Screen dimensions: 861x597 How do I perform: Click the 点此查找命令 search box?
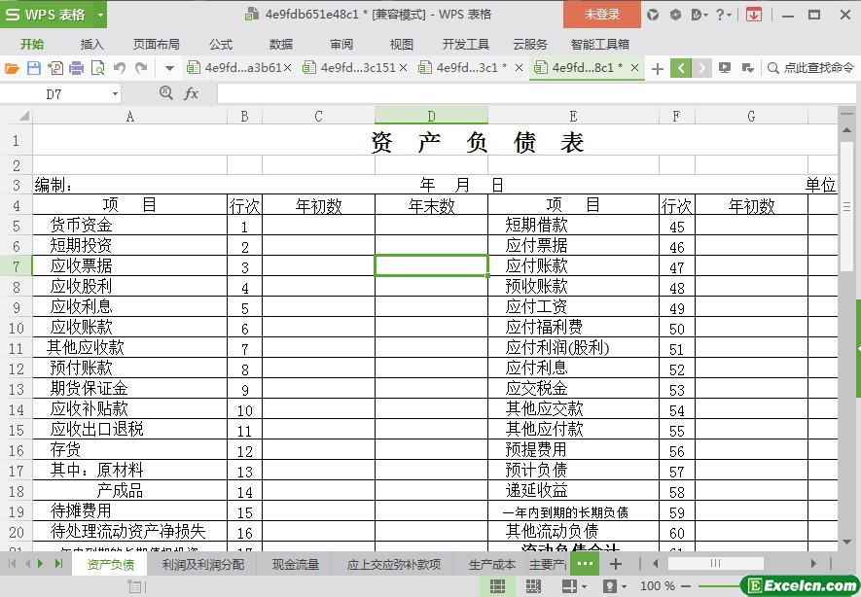point(811,68)
